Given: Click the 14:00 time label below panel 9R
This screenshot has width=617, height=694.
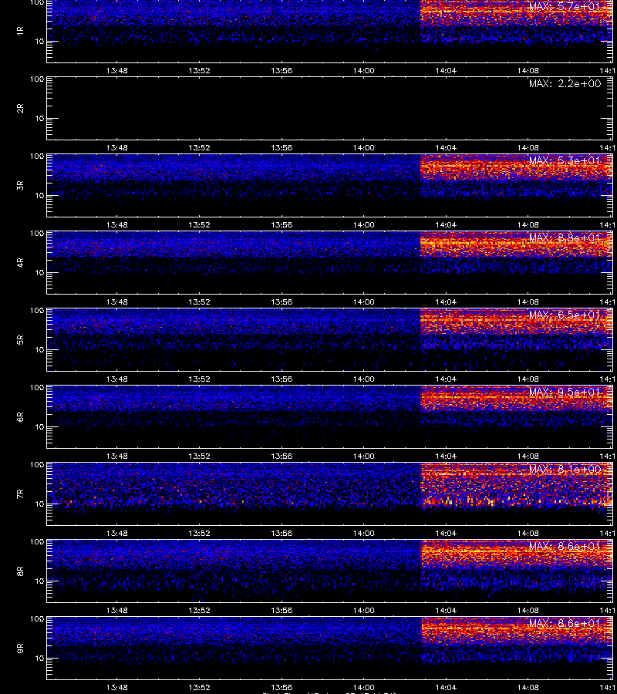Looking at the screenshot, I should coord(364,687).
